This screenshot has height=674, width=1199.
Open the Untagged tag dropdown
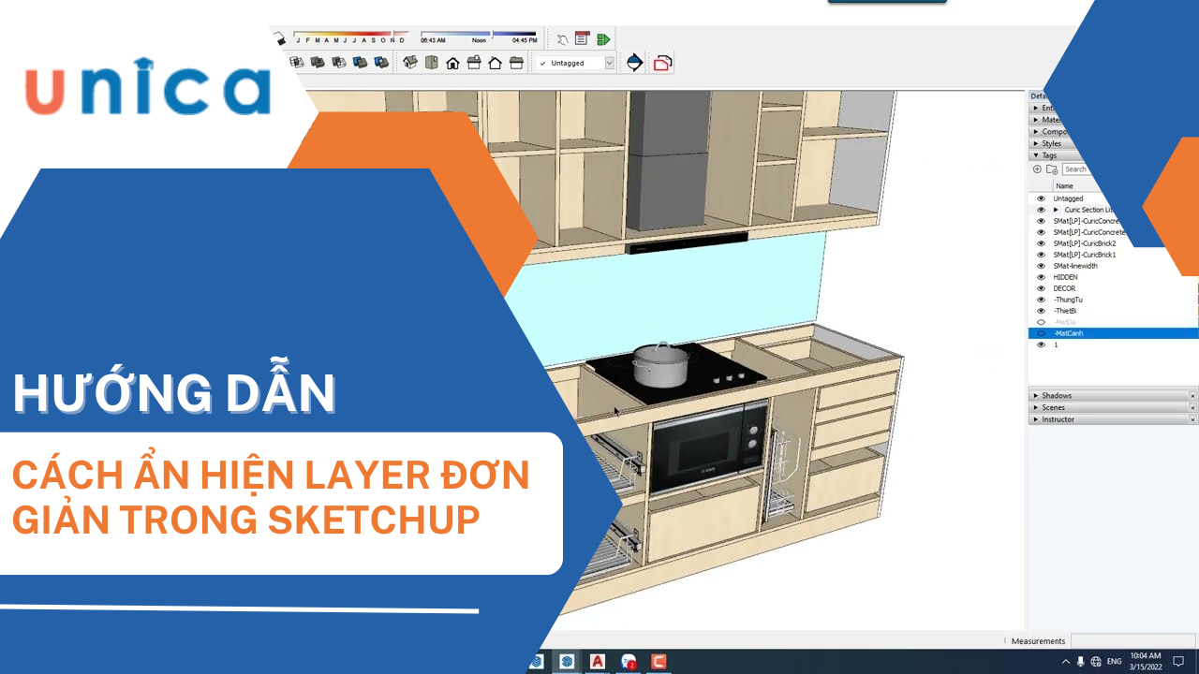pyautogui.click(x=609, y=63)
